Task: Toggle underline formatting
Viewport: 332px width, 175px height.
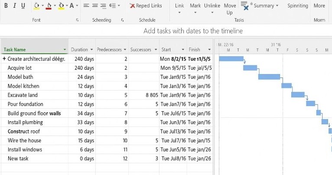Action: [x=23, y=6]
